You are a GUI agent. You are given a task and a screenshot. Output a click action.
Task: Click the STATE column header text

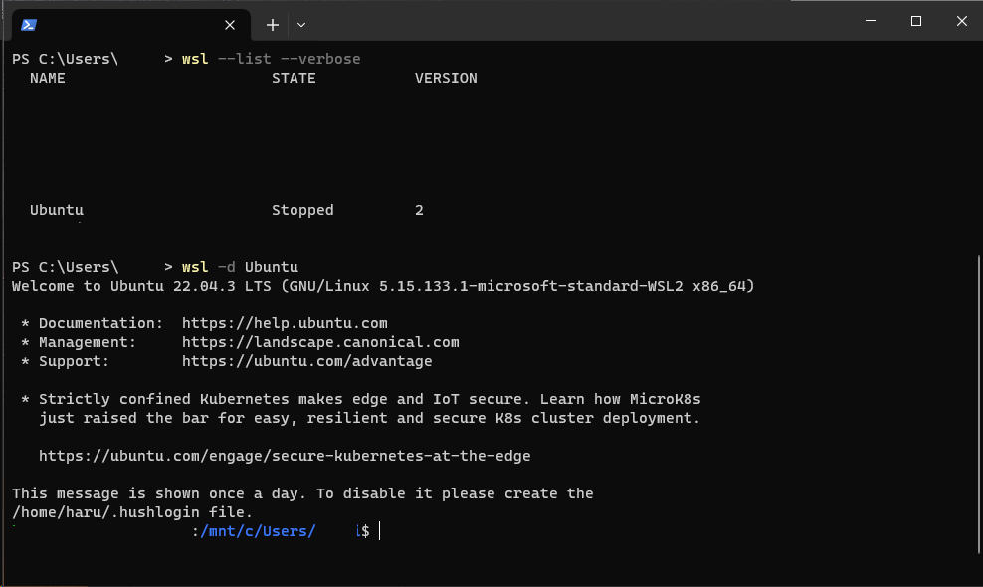pos(294,78)
